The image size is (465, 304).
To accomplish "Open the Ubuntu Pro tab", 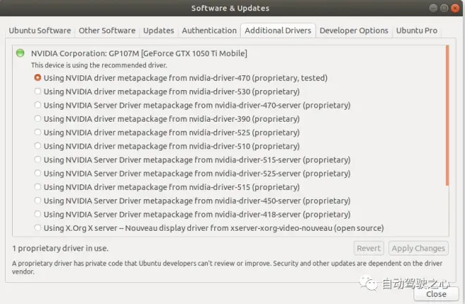I will click(x=416, y=30).
